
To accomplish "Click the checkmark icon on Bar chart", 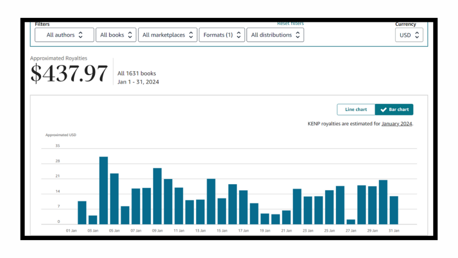I will click(383, 110).
